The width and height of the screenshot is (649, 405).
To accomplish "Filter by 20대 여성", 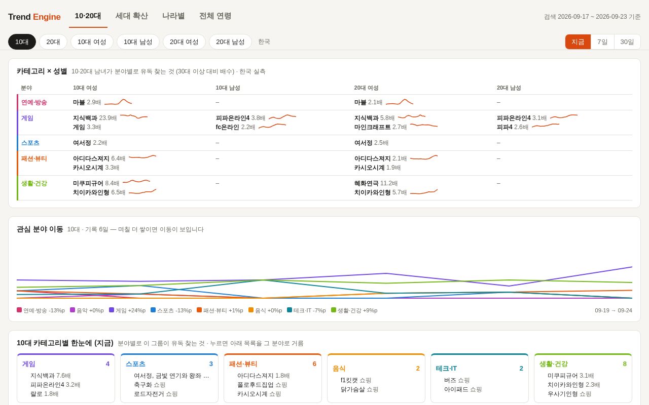I will click(x=184, y=42).
